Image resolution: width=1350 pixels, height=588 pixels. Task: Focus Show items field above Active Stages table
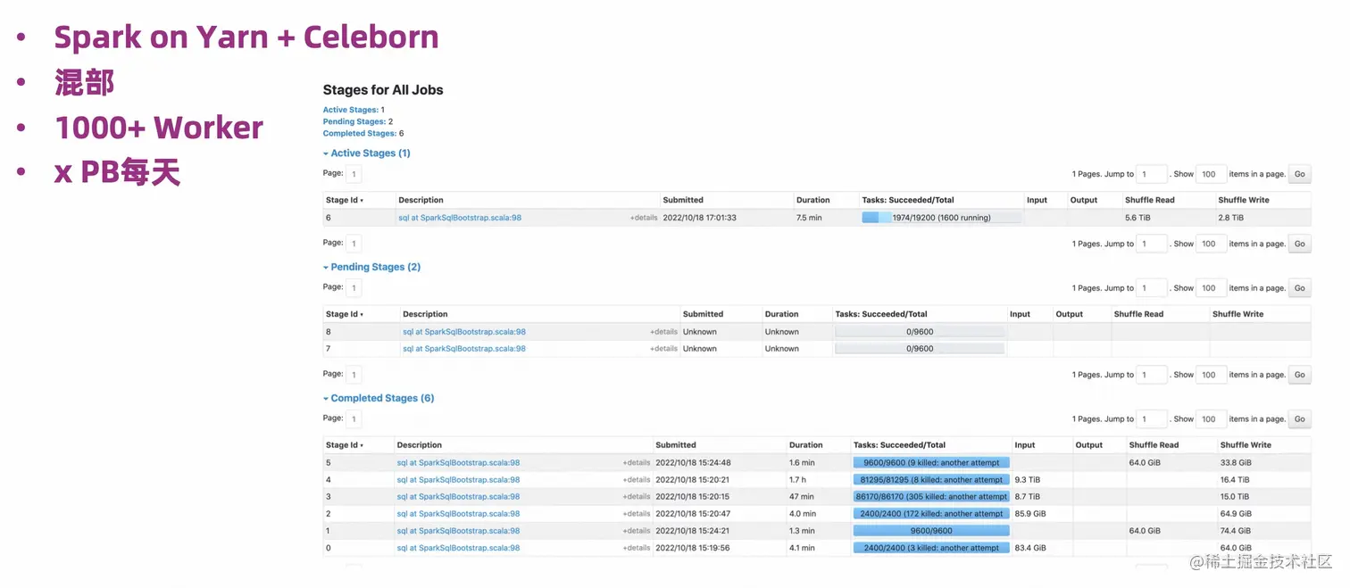[x=1211, y=175]
